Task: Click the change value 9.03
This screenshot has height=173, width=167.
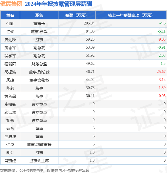Action: tap(162, 39)
